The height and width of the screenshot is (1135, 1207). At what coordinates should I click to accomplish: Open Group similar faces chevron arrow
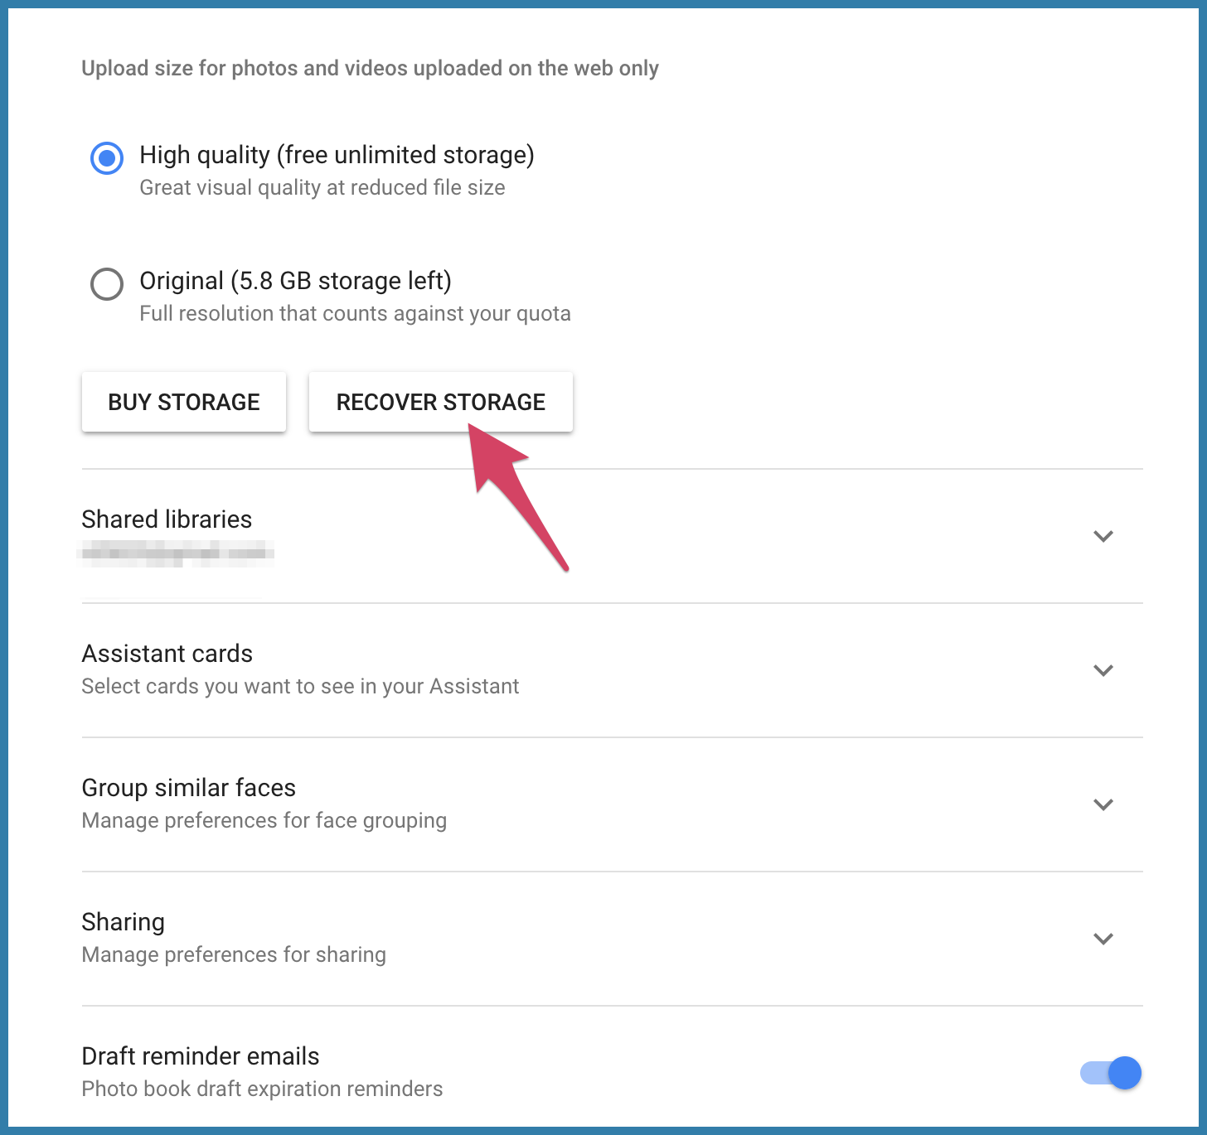[1103, 804]
